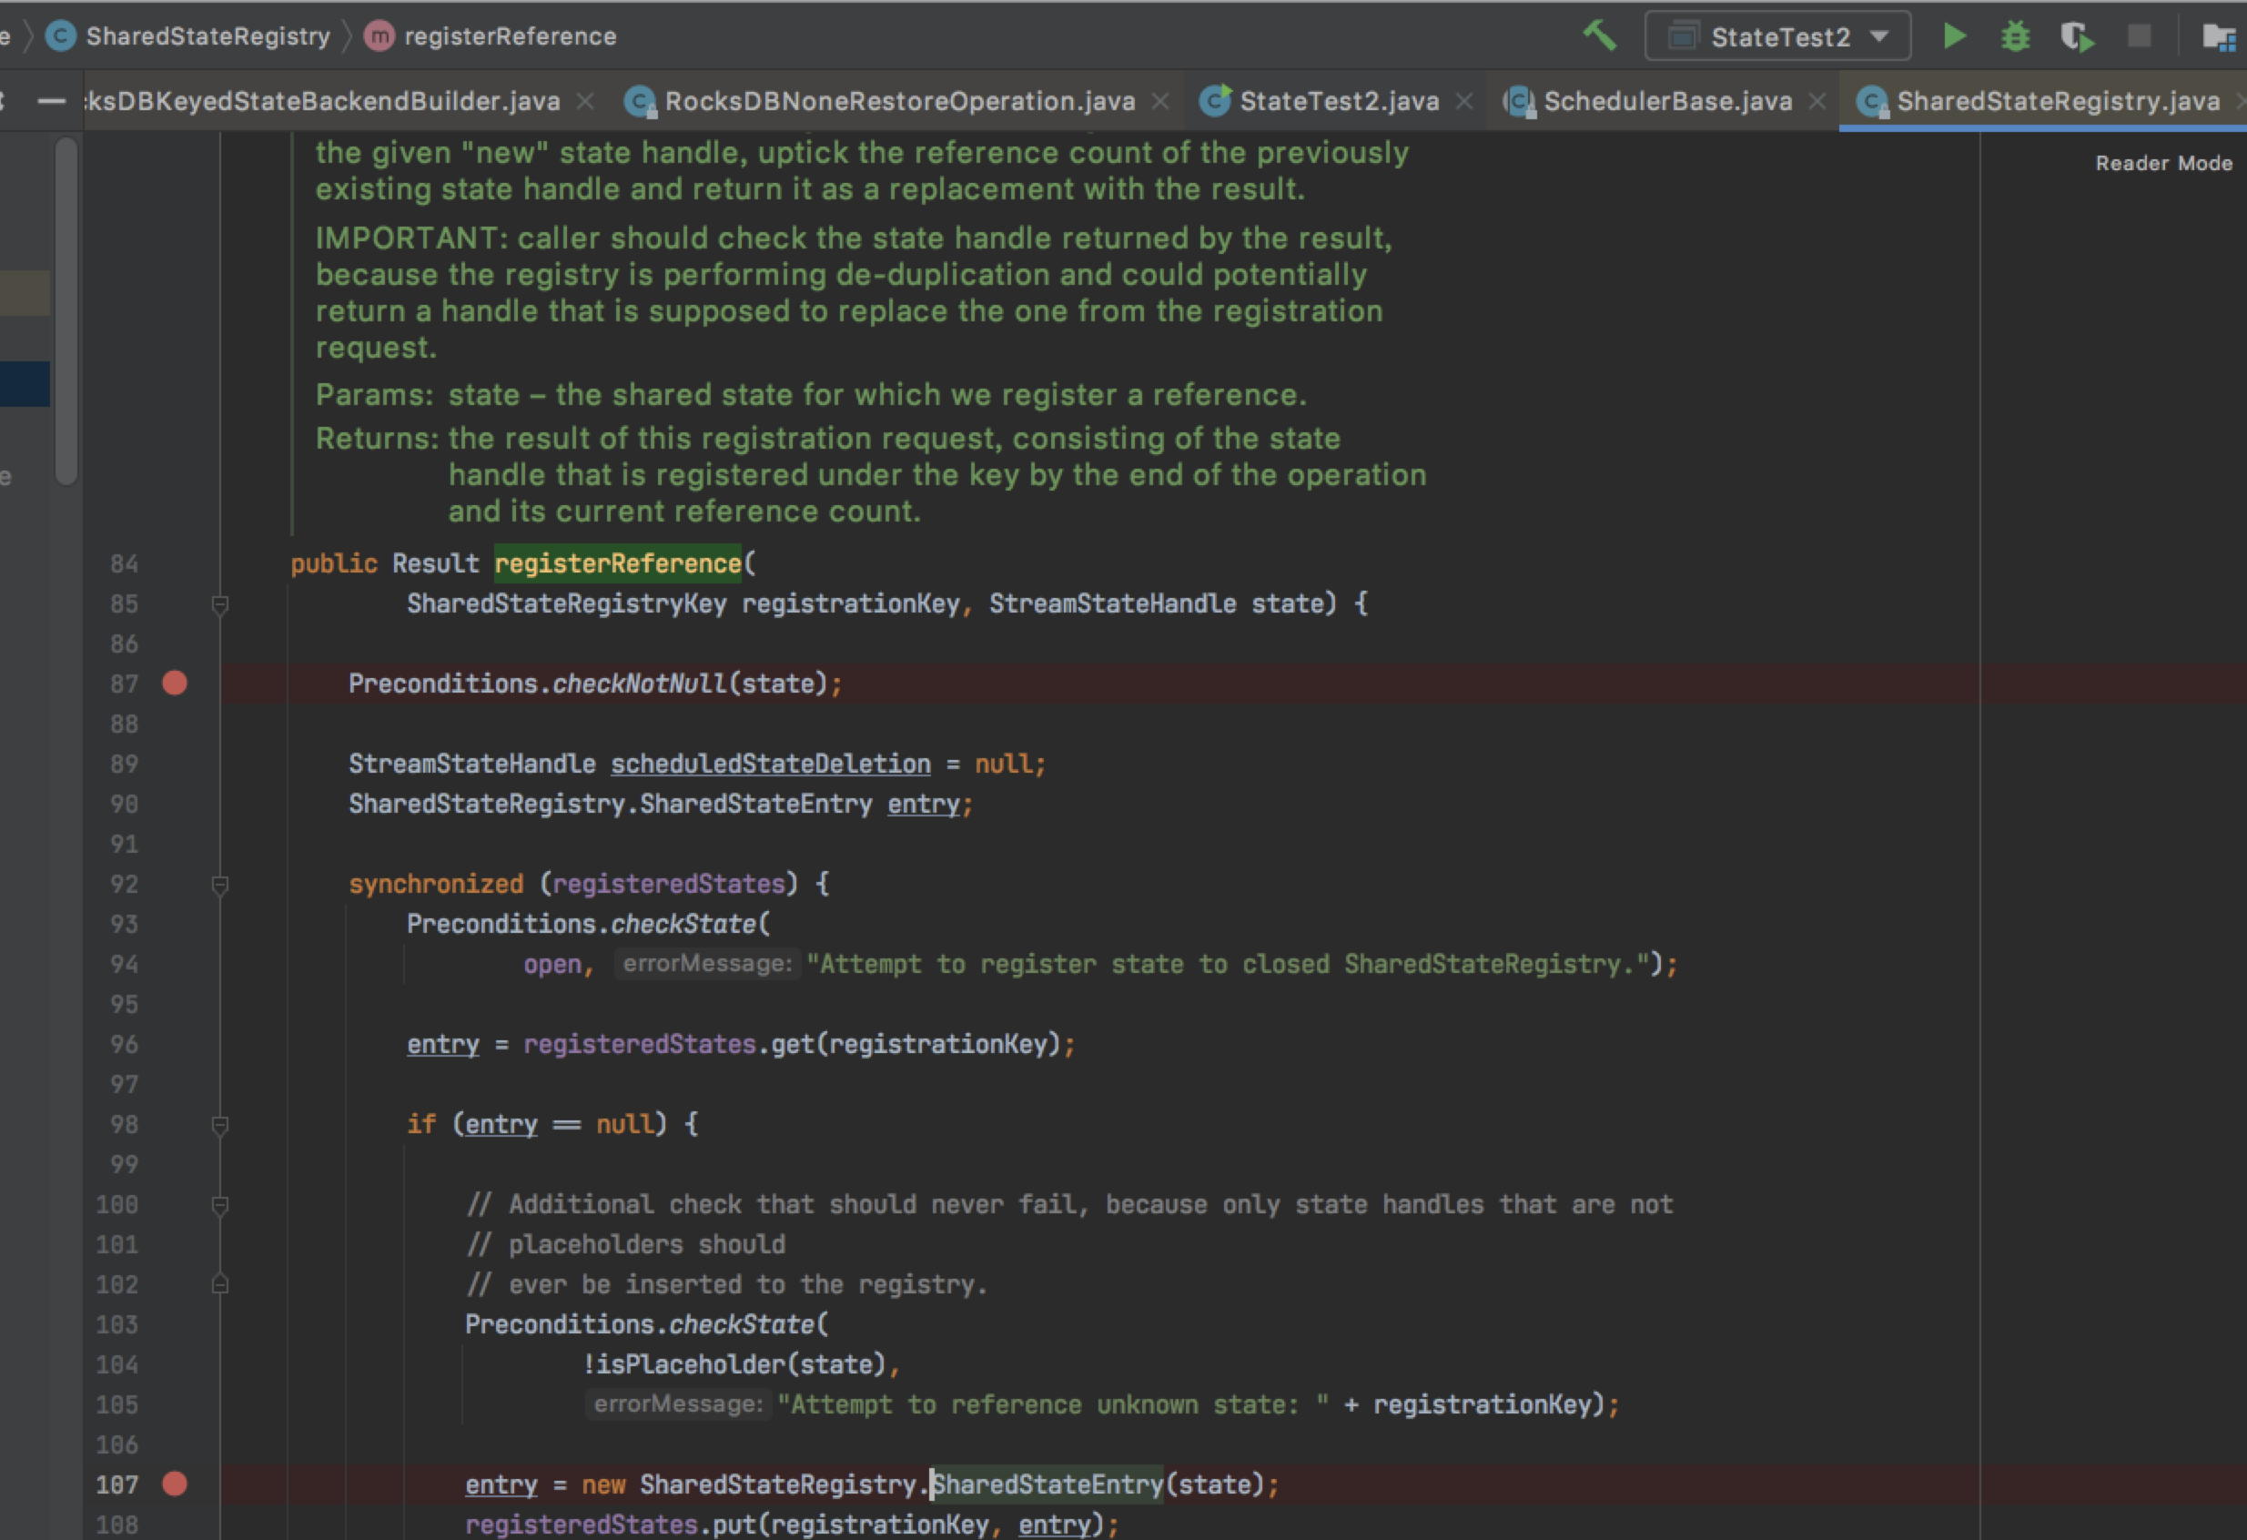Click class icon in SharedStateRegistry breadcrumb

click(x=61, y=36)
